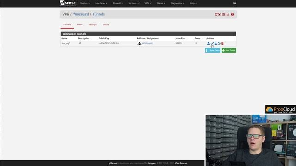Open the VPN dropdown menu

(148, 3)
